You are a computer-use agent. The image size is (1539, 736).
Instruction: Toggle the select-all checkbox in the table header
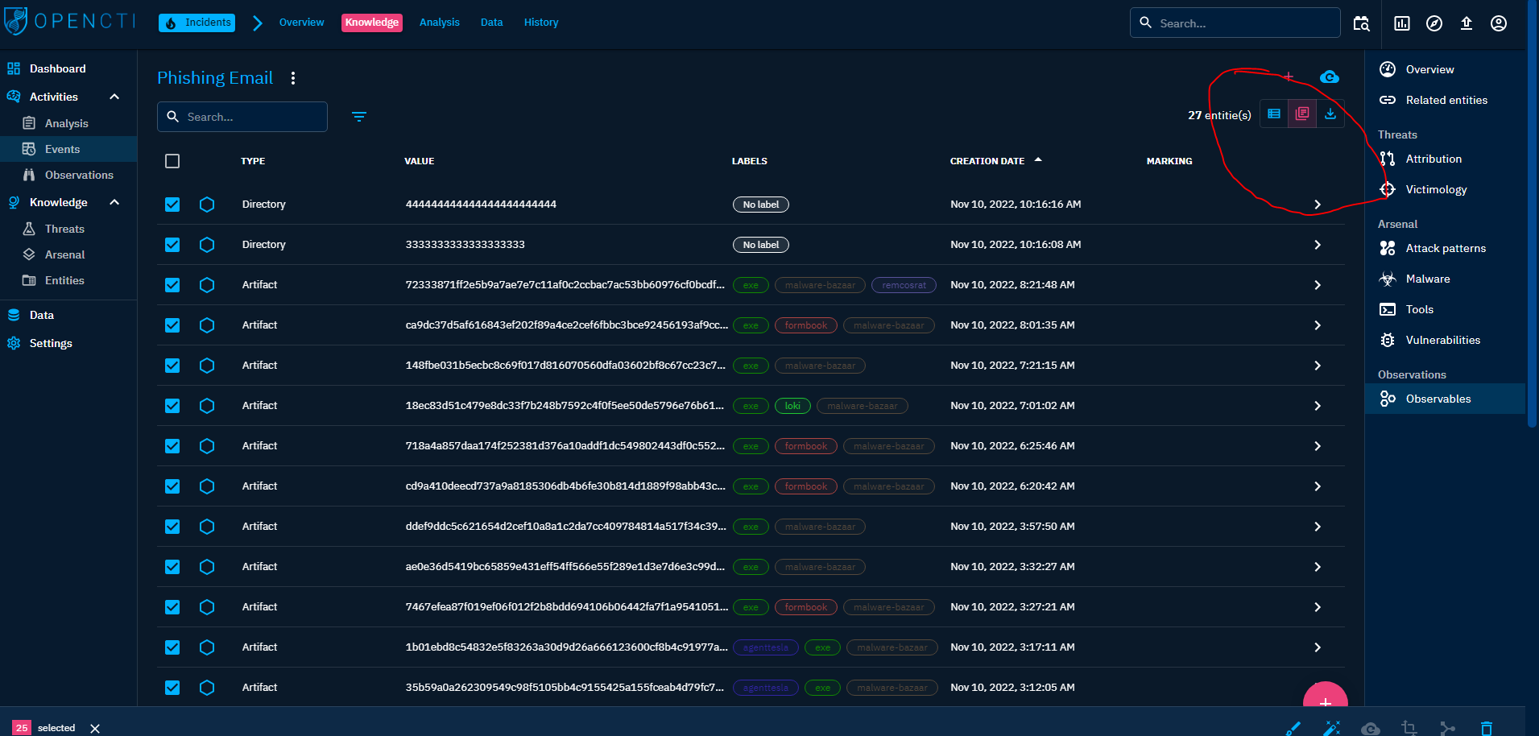[172, 161]
